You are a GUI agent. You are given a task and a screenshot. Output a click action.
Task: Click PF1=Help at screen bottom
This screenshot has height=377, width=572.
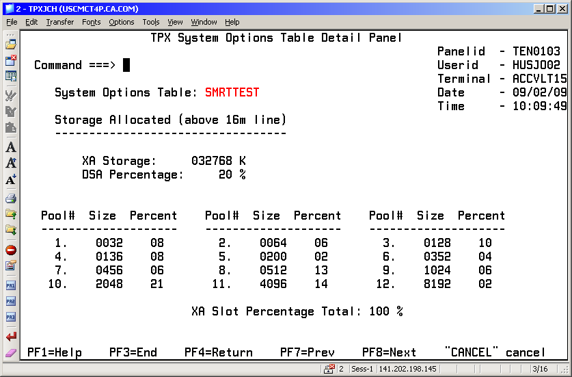click(x=55, y=352)
